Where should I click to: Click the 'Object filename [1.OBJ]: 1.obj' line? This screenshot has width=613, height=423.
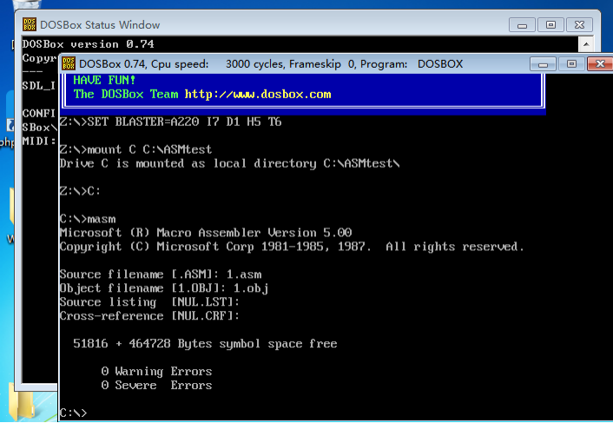coord(164,288)
